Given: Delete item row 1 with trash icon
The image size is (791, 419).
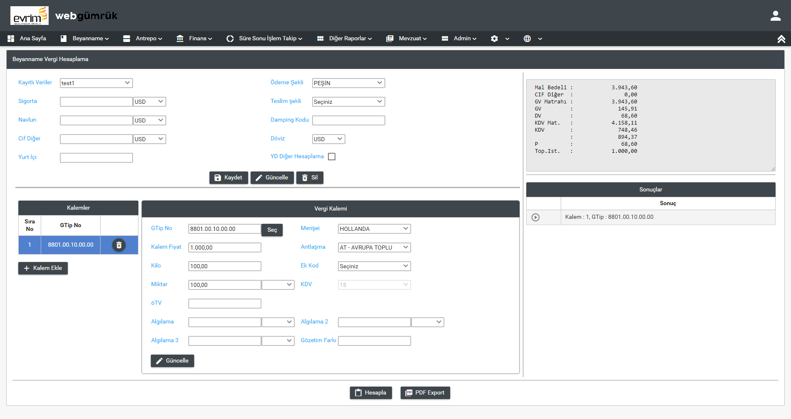Looking at the screenshot, I should [x=119, y=245].
